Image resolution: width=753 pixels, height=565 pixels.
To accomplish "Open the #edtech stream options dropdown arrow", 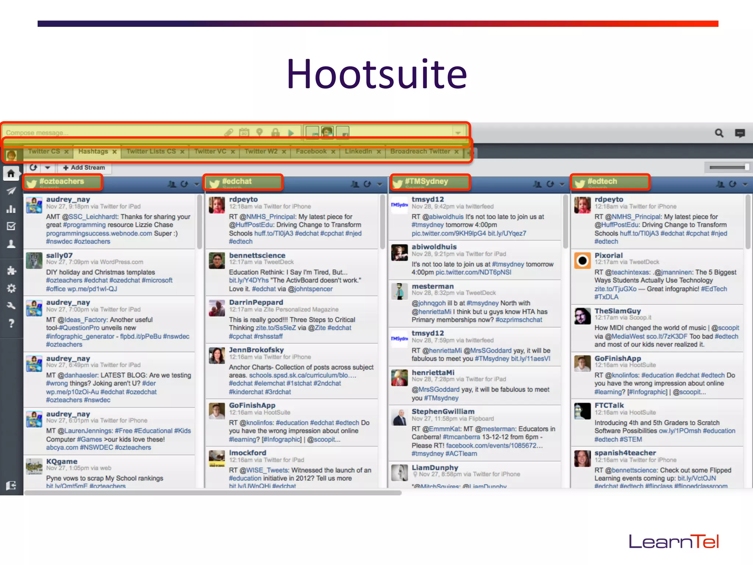I will tap(745, 184).
